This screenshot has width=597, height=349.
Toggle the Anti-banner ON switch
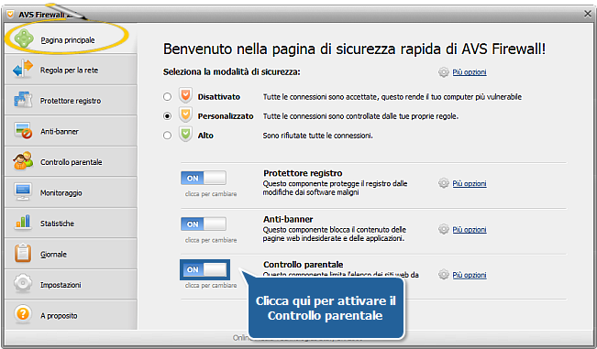click(x=204, y=224)
